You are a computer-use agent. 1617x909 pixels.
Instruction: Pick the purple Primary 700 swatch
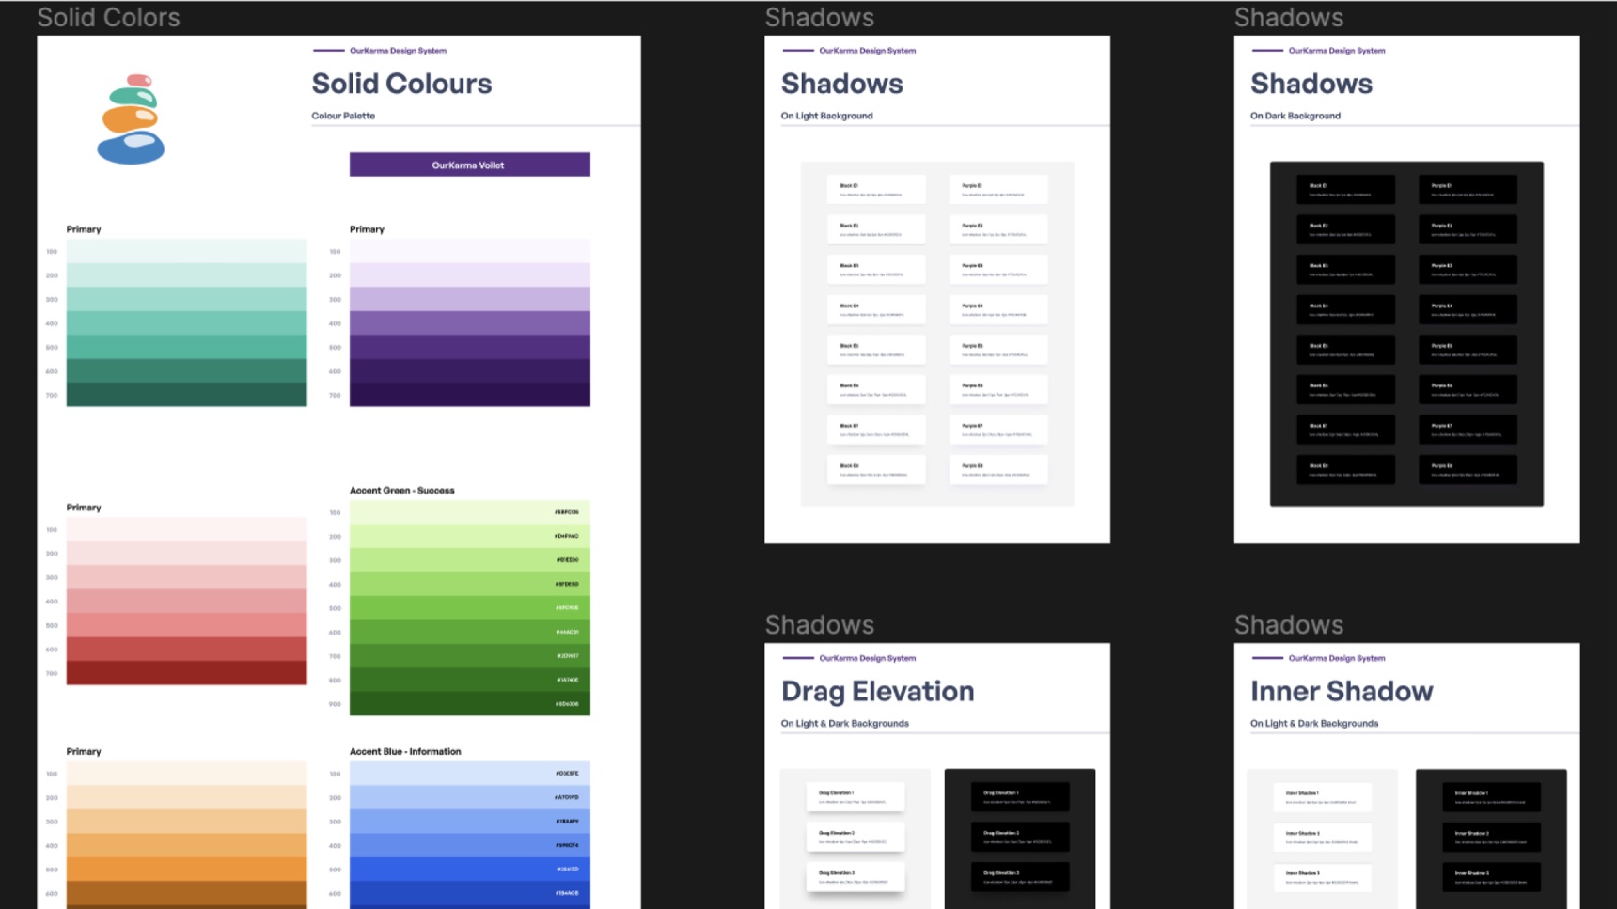(x=470, y=395)
